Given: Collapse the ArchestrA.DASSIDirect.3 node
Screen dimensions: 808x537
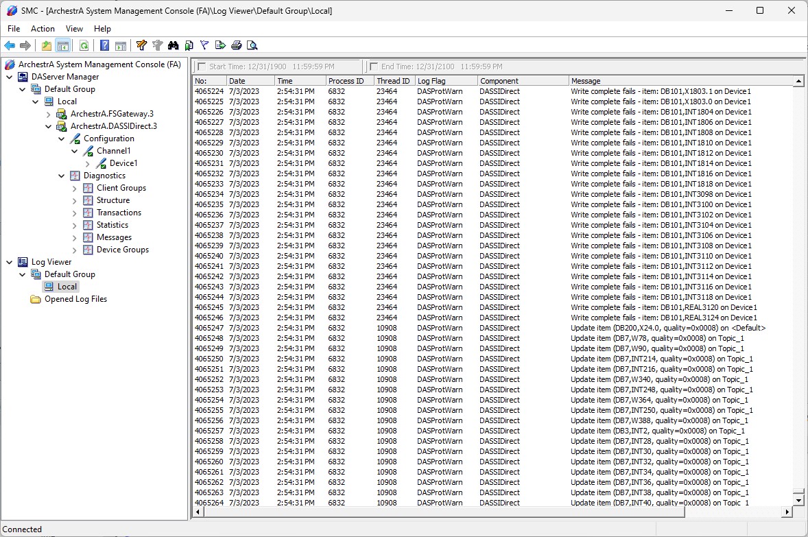Looking at the screenshot, I should [49, 126].
